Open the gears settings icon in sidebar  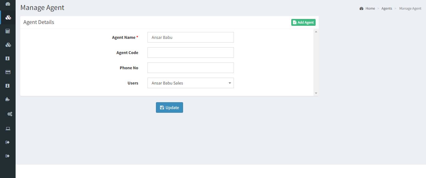coord(10,114)
